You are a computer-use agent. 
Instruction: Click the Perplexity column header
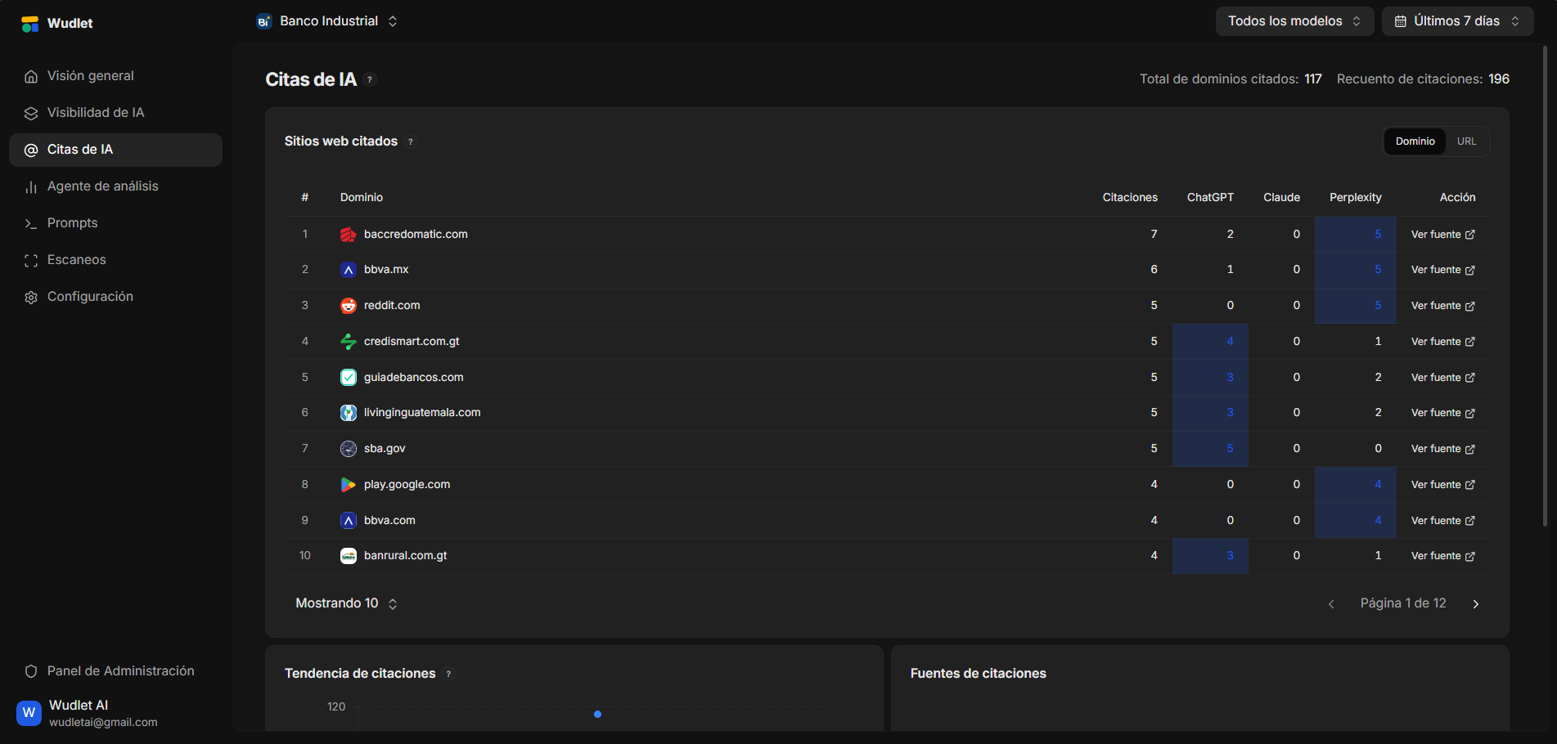pyautogui.click(x=1355, y=197)
